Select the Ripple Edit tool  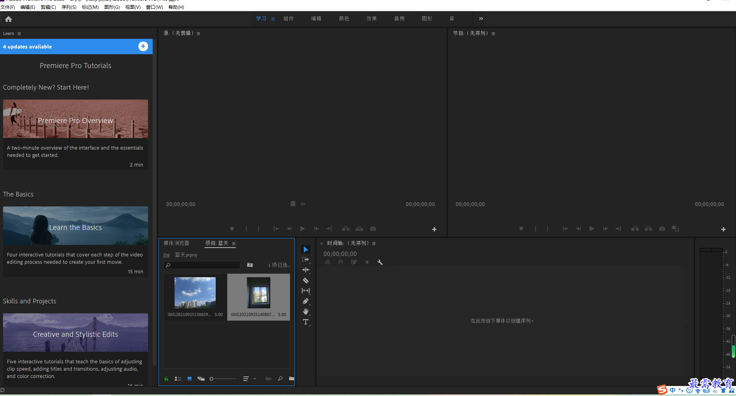(306, 270)
